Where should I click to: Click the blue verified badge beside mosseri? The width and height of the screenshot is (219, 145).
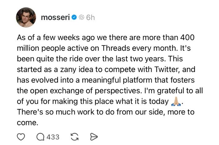click(x=74, y=18)
